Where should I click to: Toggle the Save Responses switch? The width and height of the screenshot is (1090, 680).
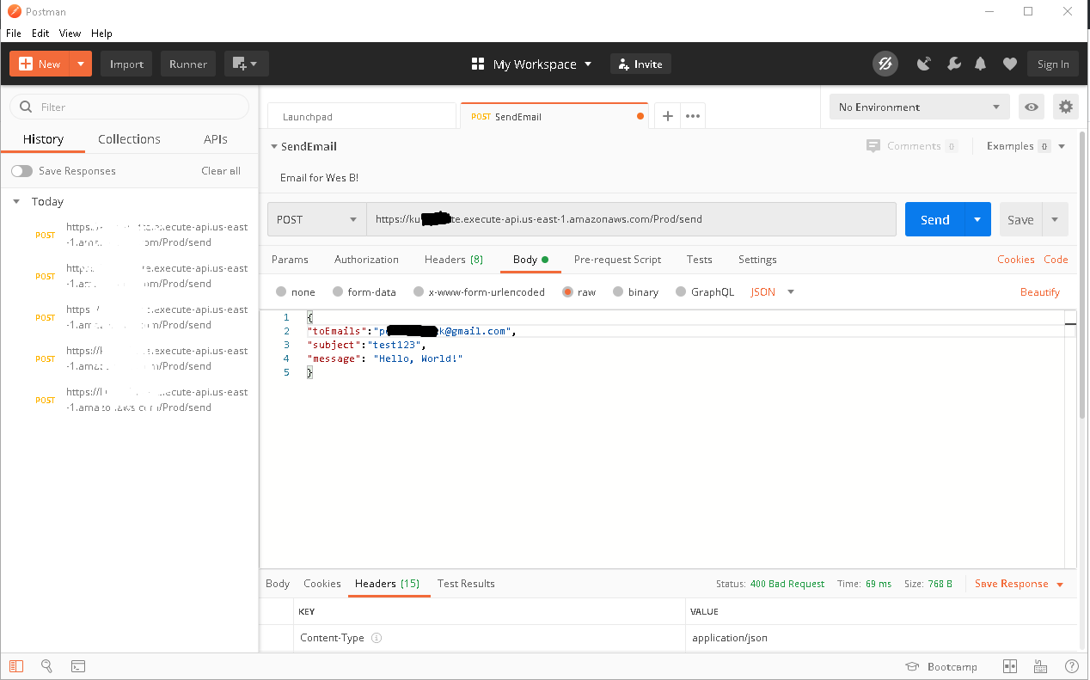[x=21, y=171]
